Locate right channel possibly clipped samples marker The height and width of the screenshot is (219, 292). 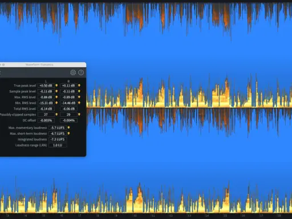click(79, 115)
